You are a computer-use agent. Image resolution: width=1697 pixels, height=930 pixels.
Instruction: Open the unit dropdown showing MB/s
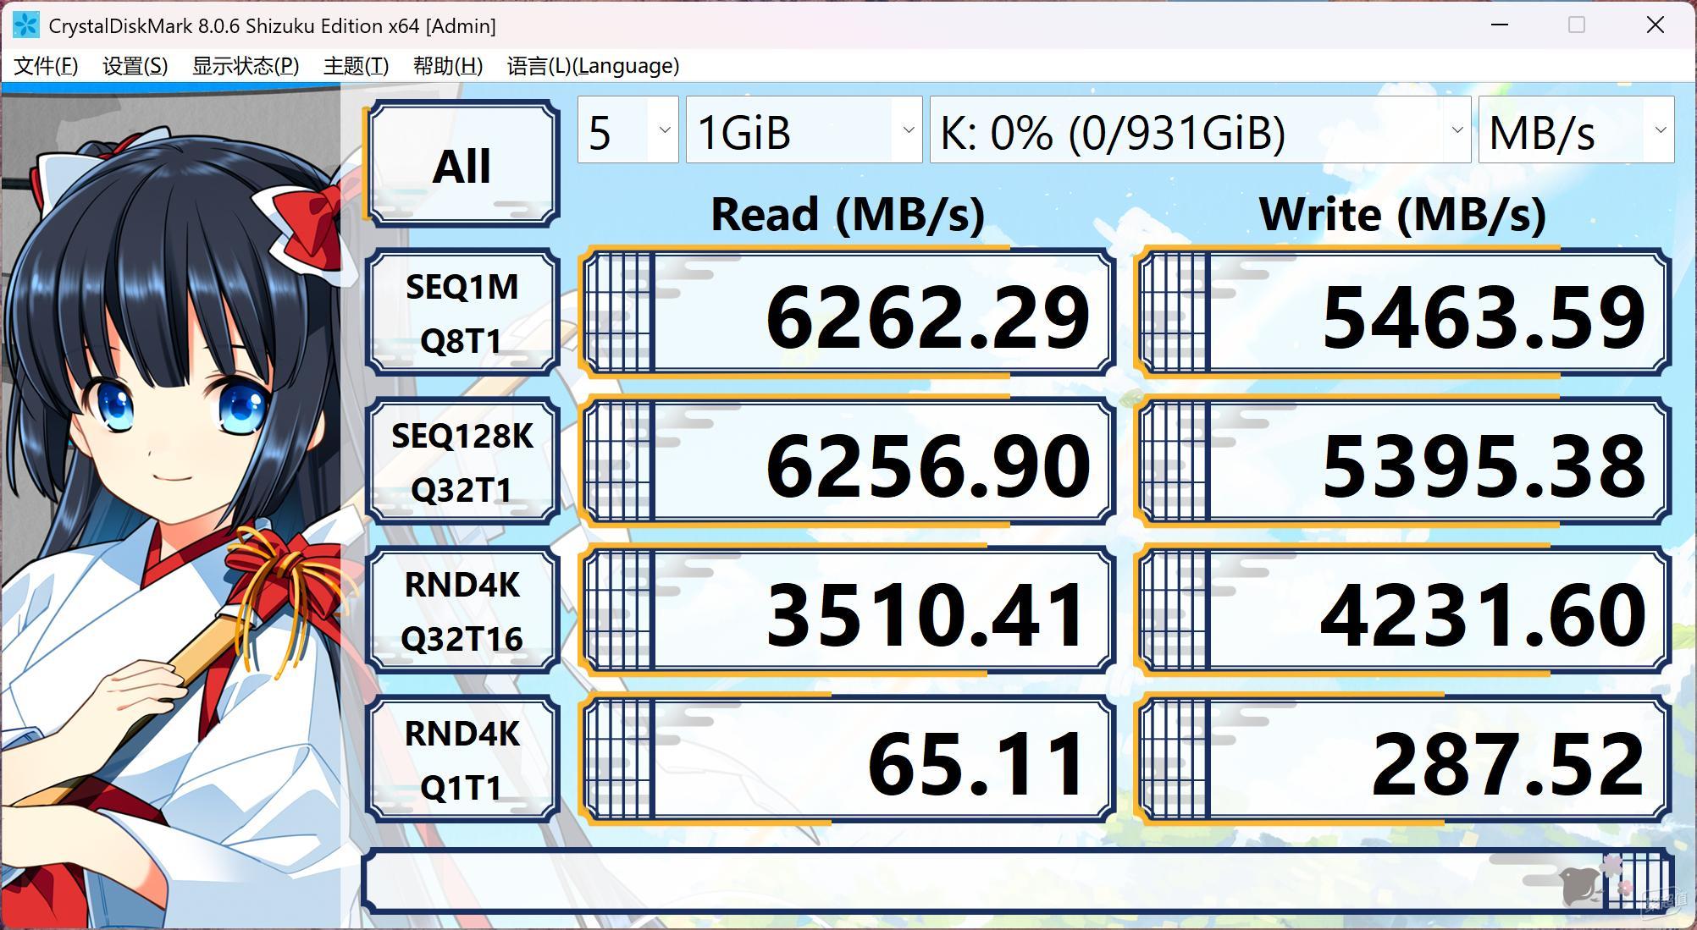(1576, 129)
